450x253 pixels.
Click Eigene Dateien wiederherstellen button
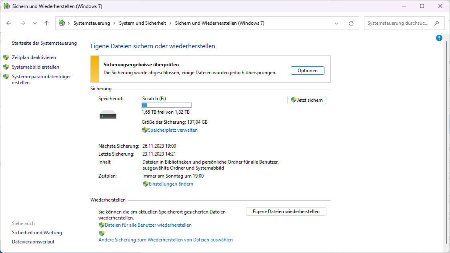pos(286,211)
